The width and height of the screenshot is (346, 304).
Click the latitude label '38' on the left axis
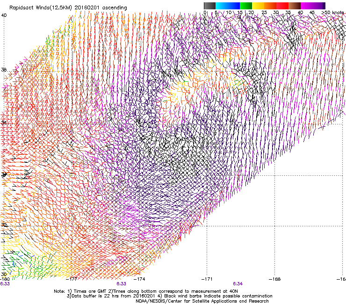[4, 70]
